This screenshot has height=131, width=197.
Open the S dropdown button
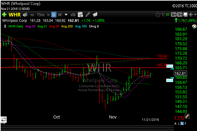[173, 15]
